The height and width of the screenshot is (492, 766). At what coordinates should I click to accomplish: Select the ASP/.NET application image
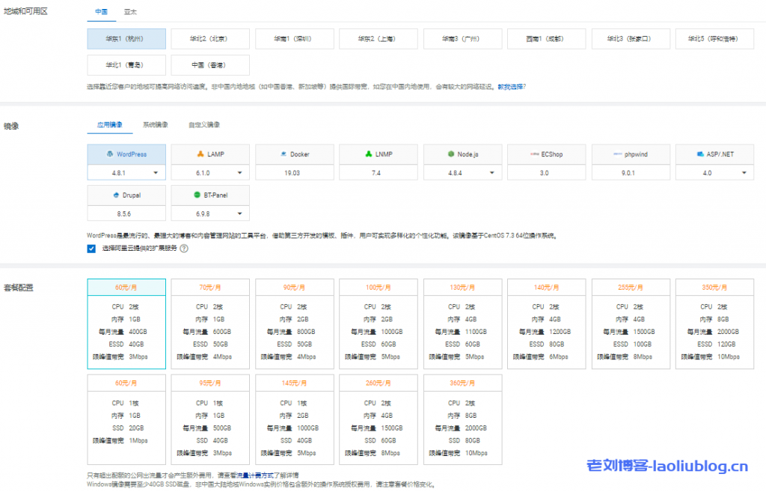click(x=714, y=154)
